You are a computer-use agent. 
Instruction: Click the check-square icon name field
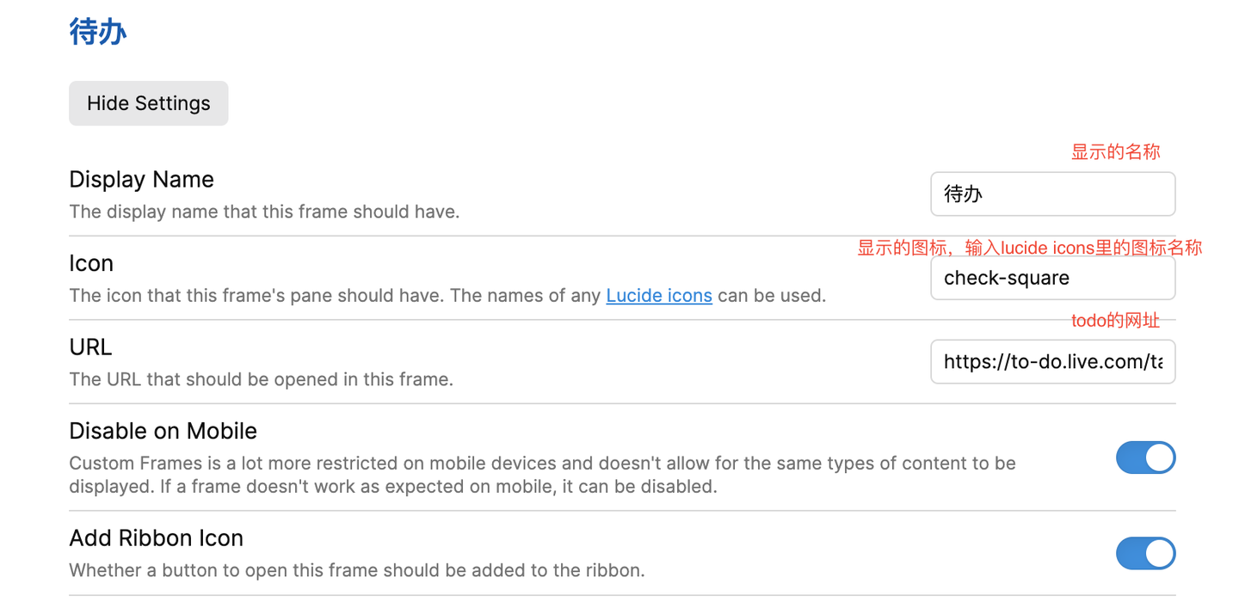1052,279
